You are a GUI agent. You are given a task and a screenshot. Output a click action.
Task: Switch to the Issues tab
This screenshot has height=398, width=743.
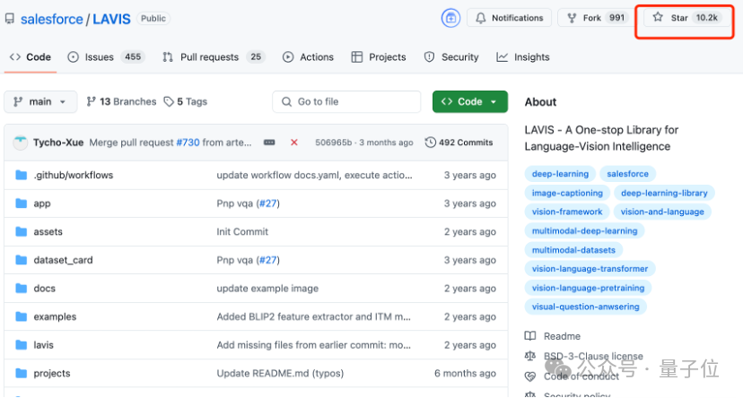(106, 57)
